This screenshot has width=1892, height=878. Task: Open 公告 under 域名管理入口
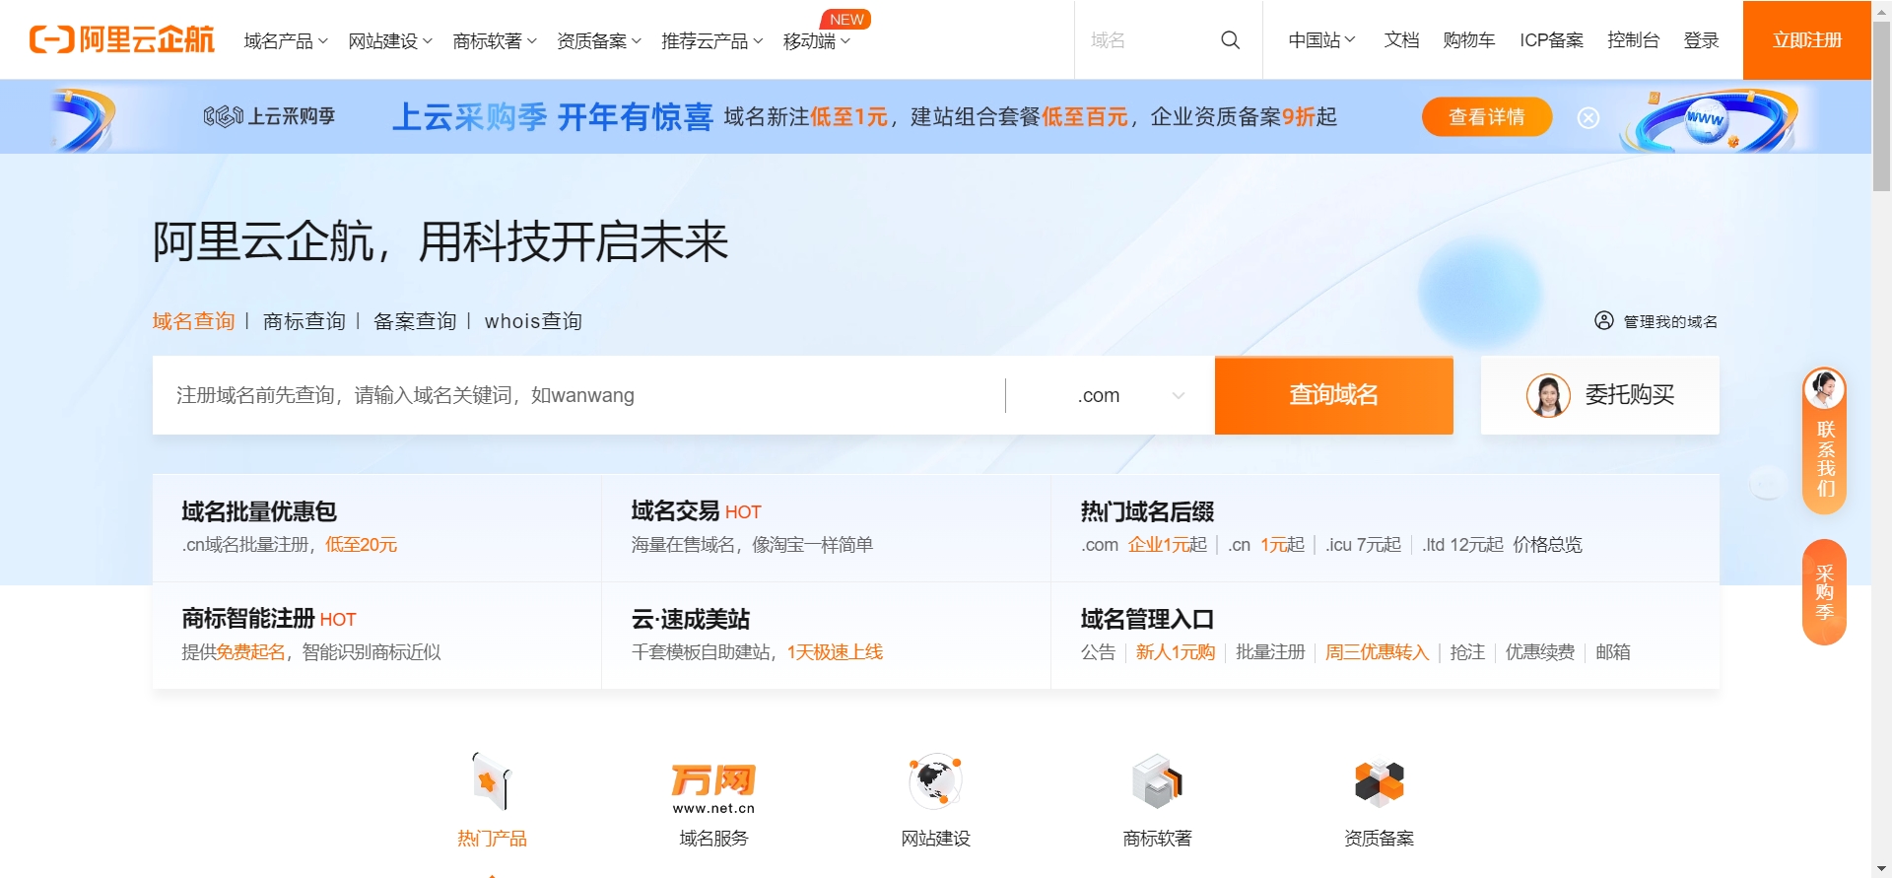point(1098,652)
